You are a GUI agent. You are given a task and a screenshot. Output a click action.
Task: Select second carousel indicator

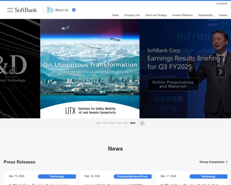pos(105,123)
